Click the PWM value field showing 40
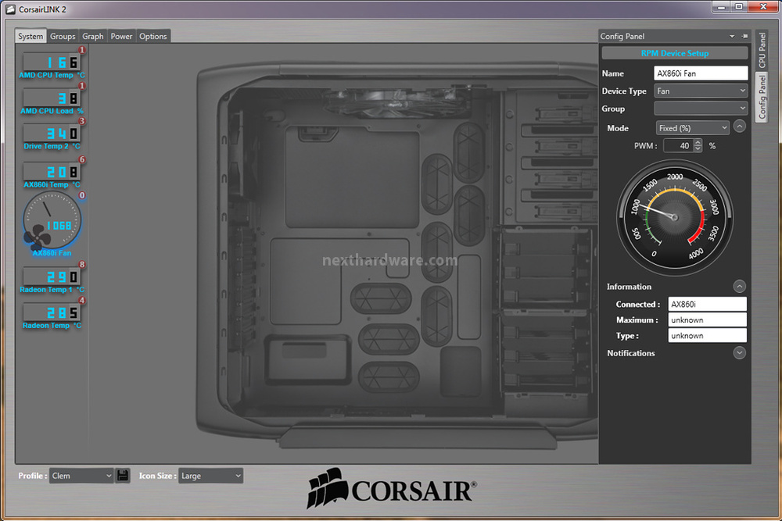This screenshot has width=782, height=521. coord(679,145)
